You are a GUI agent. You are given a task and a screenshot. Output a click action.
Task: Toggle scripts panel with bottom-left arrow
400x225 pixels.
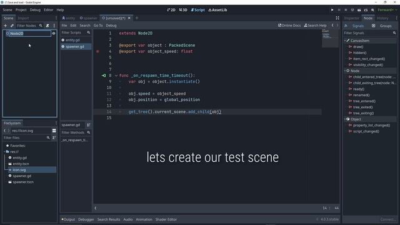[96, 208]
